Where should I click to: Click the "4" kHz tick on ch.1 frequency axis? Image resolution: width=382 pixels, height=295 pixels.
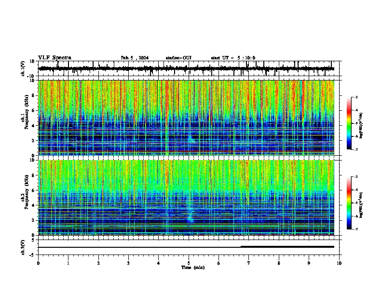pos(34,126)
